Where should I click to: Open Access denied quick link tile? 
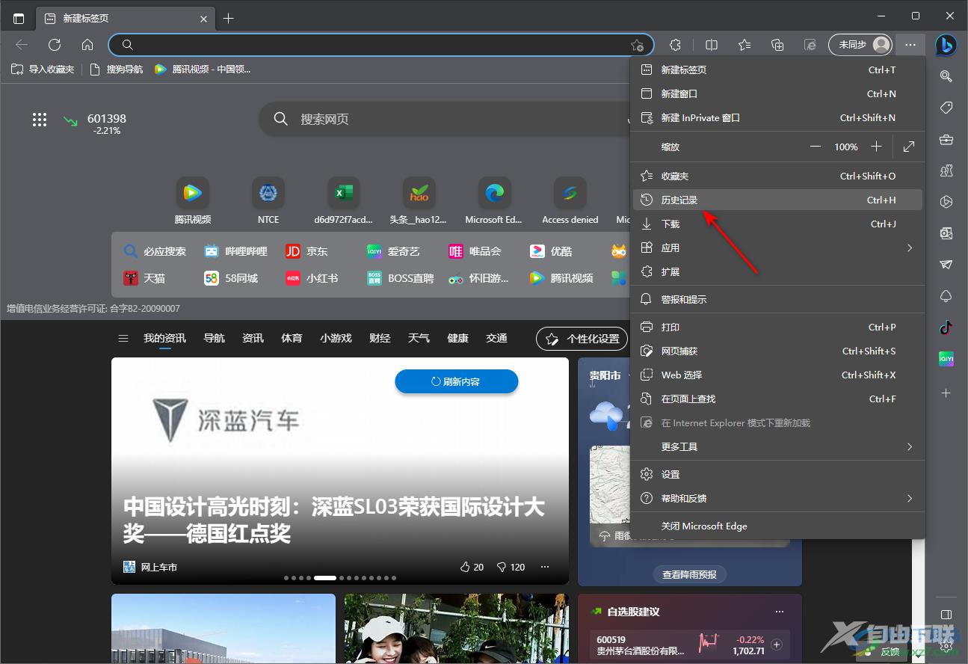pyautogui.click(x=570, y=200)
